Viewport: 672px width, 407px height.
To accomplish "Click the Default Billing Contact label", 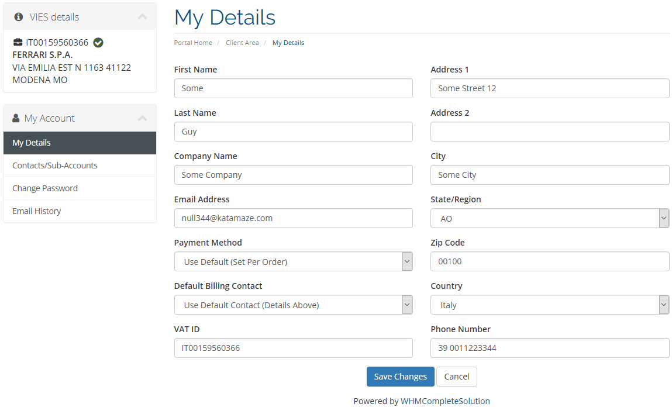I will pyautogui.click(x=218, y=286).
